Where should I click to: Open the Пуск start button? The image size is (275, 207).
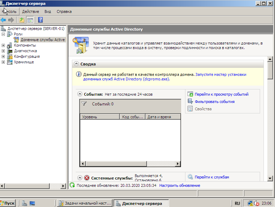click(8, 203)
